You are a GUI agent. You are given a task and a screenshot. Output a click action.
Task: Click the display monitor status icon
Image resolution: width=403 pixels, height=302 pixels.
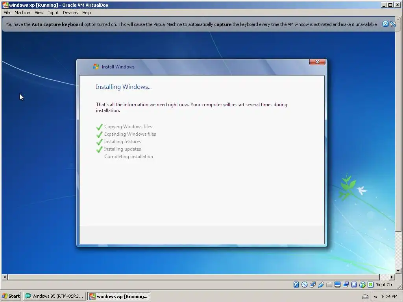click(337, 285)
